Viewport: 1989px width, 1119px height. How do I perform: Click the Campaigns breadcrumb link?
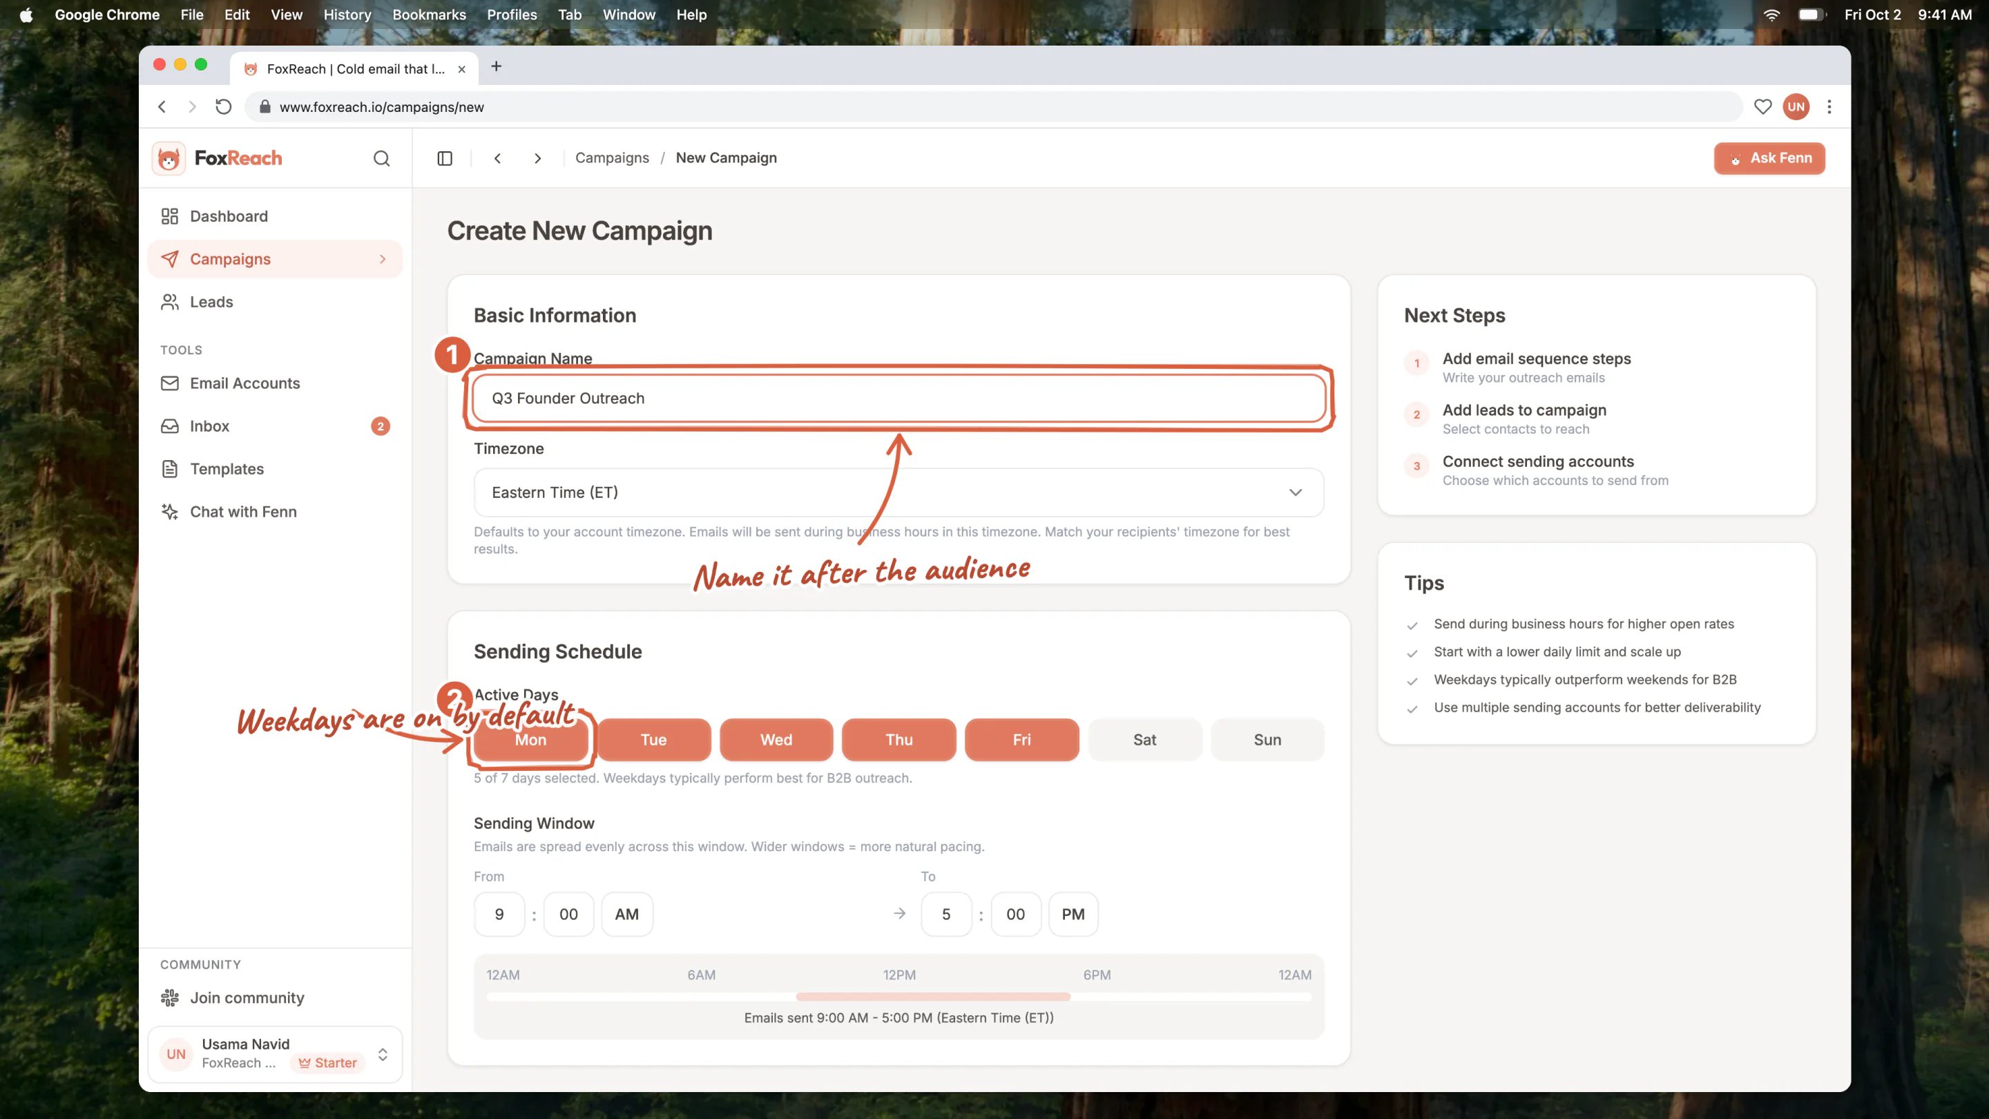click(x=613, y=158)
